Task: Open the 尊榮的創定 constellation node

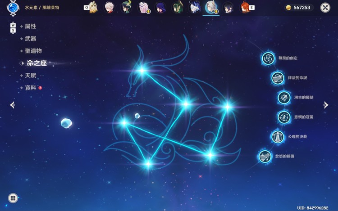Action: (x=268, y=58)
